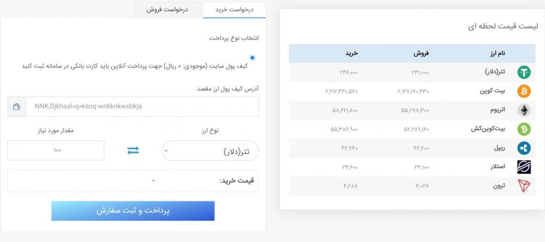The height and width of the screenshot is (242, 545).
Task: Click the مقدار مورد نیاز amount field
Action: point(55,151)
